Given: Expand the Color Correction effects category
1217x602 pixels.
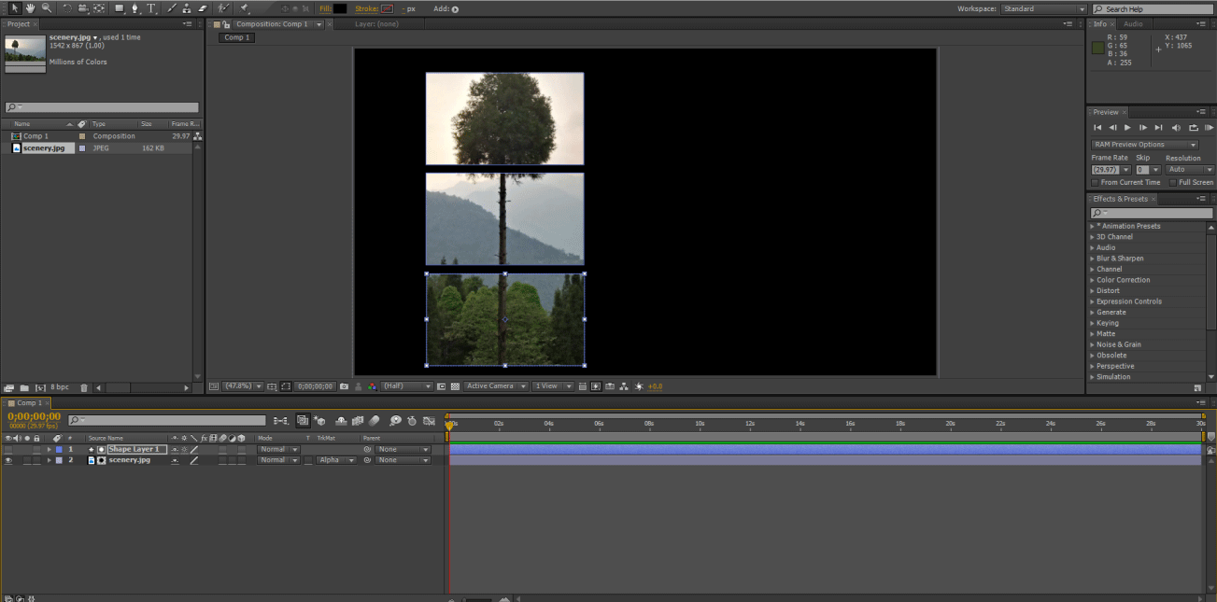Looking at the screenshot, I should point(1093,279).
